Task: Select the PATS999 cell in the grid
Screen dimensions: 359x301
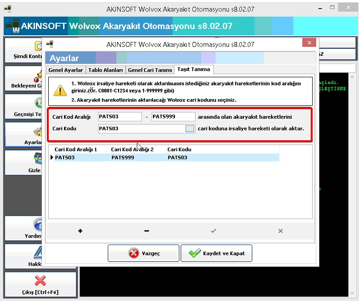Action: point(139,157)
